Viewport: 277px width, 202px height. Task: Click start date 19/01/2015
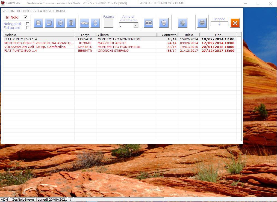pyautogui.click(x=189, y=47)
